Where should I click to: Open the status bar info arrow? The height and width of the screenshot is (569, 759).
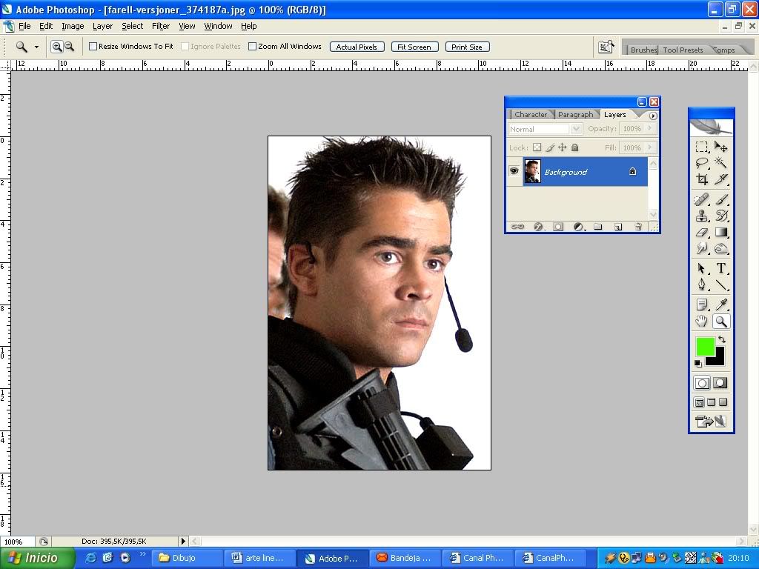183,542
